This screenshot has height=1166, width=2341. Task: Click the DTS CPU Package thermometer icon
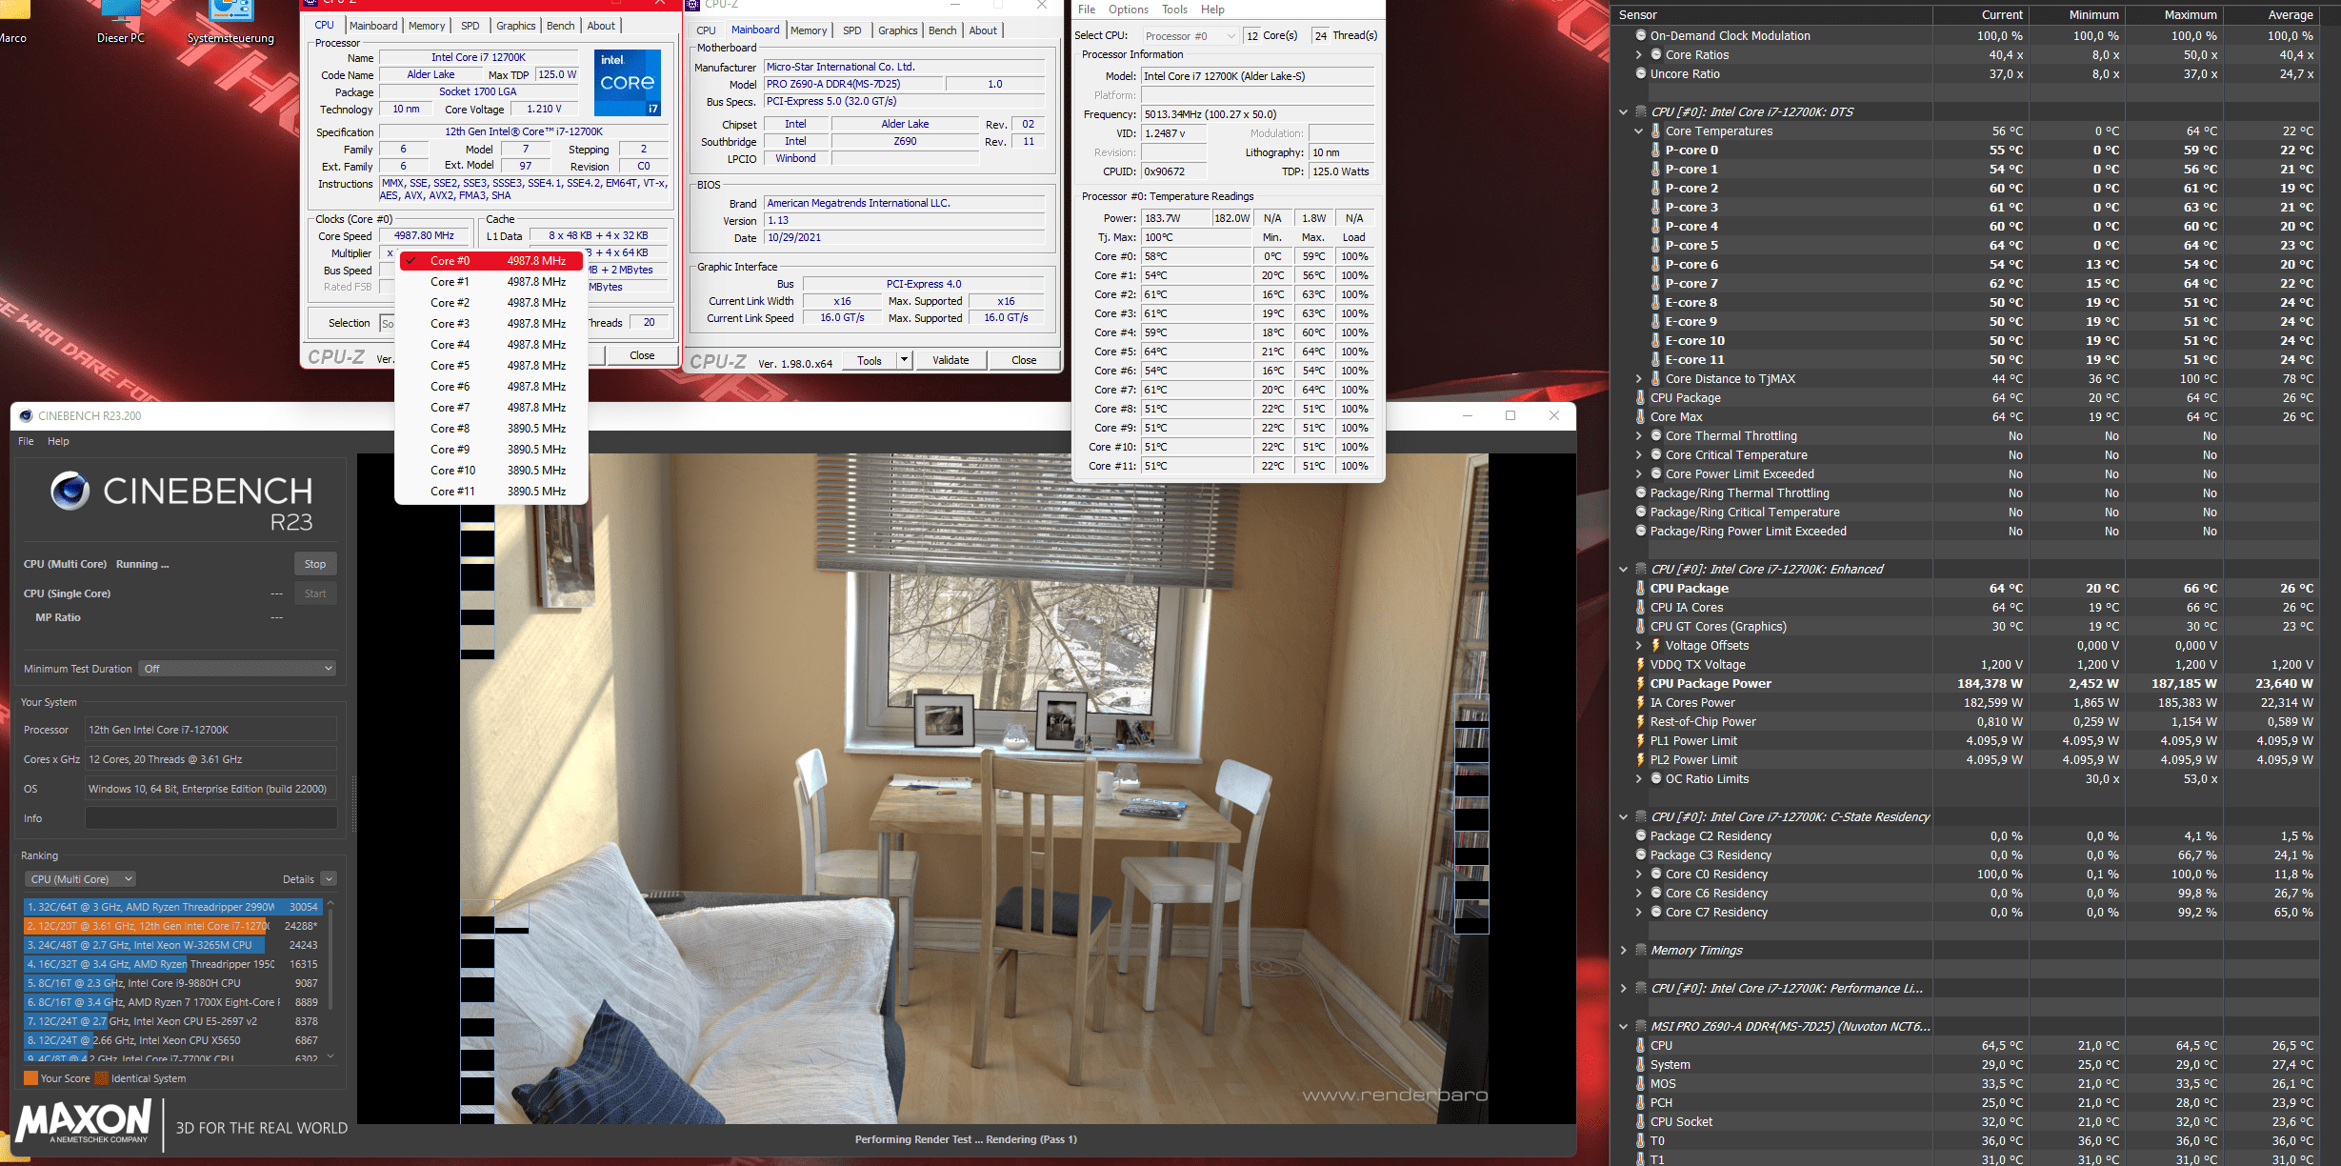1640,397
